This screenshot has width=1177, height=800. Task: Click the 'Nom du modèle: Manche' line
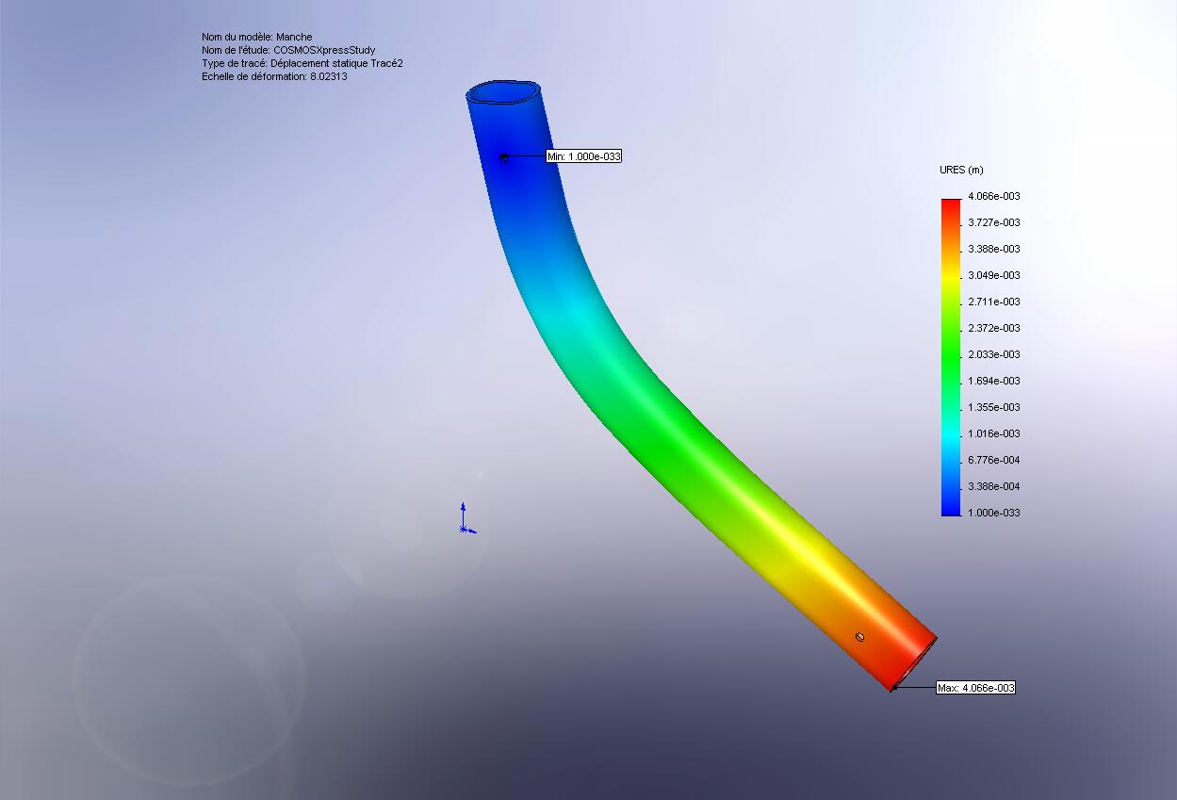point(257,37)
